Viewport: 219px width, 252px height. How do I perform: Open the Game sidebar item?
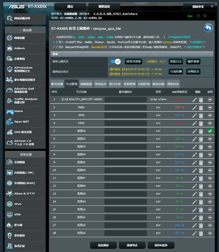(x=25, y=111)
